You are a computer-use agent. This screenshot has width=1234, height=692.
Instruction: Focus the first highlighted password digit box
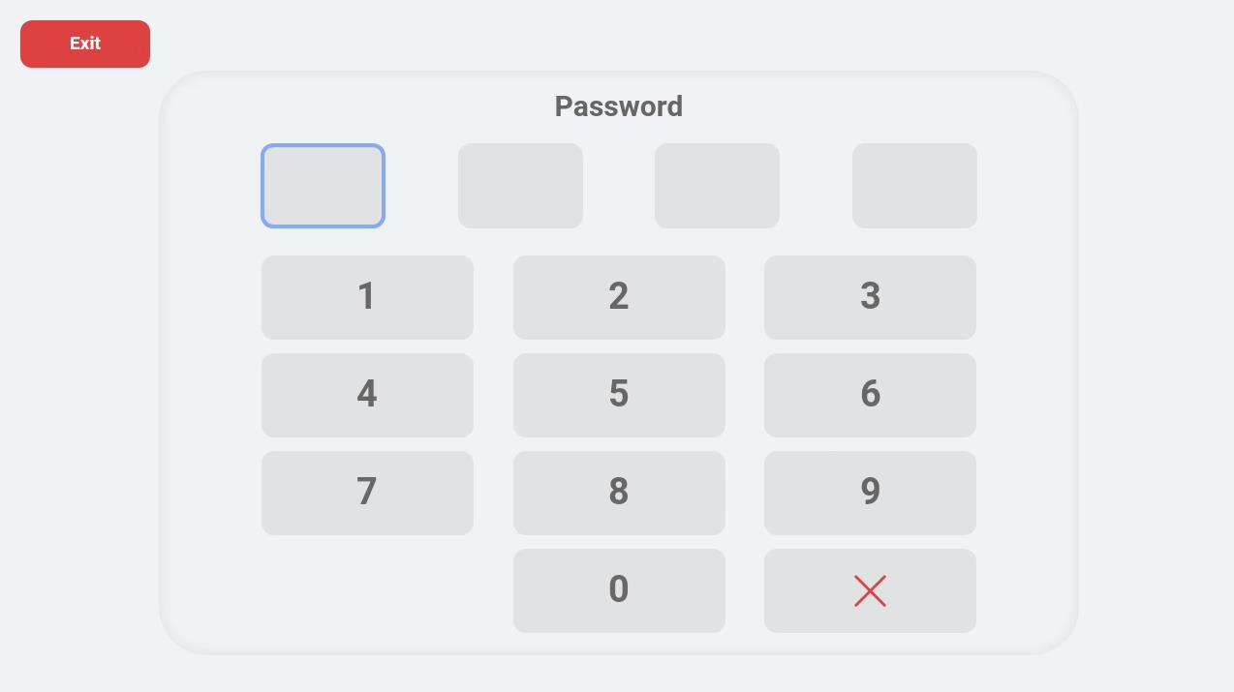tap(323, 186)
